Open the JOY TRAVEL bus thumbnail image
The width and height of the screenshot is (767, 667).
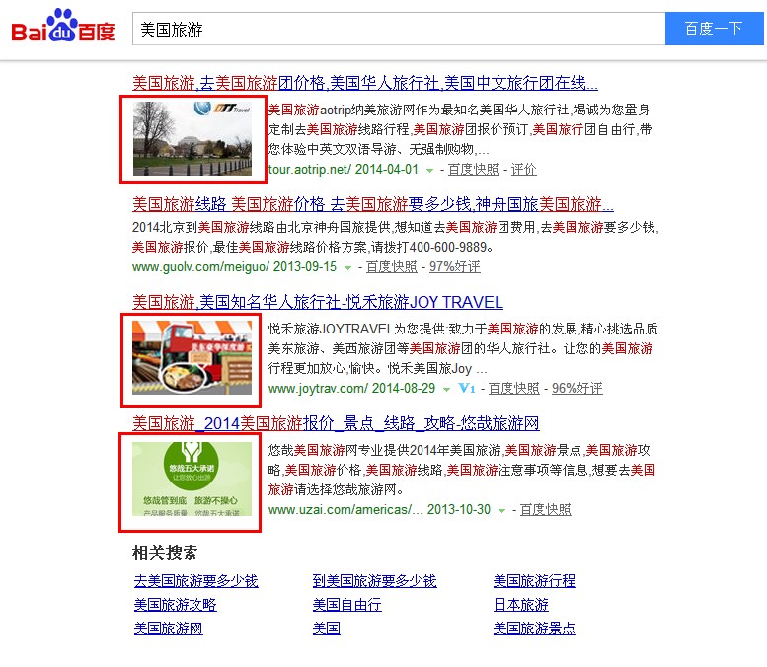[192, 357]
